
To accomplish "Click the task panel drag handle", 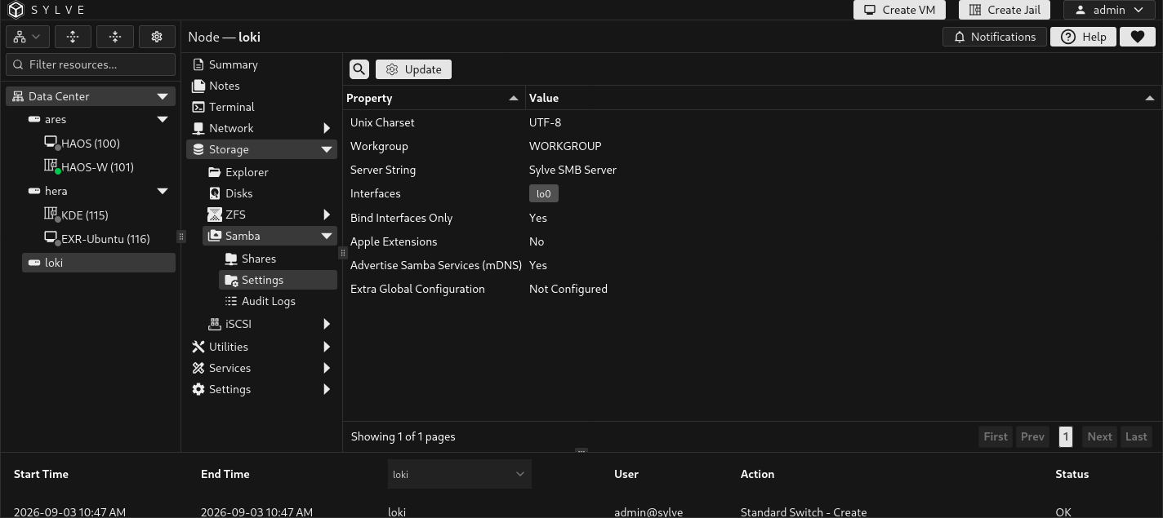I will pos(581,450).
